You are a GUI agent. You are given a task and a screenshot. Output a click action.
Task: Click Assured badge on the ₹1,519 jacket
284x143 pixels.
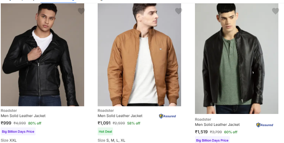265,125
